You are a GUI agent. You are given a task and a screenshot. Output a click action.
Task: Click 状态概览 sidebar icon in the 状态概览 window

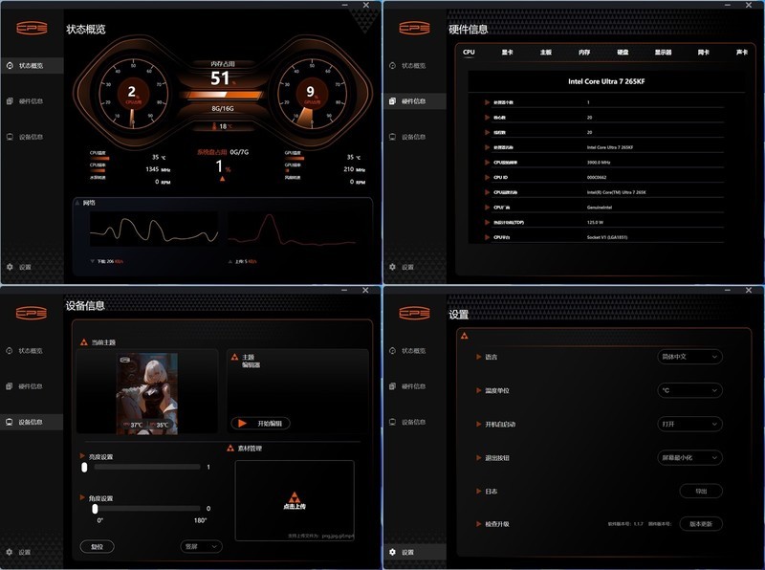(10, 65)
